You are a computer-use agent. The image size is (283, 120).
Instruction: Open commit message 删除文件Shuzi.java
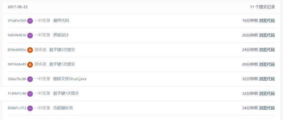pyautogui.click(x=70, y=79)
